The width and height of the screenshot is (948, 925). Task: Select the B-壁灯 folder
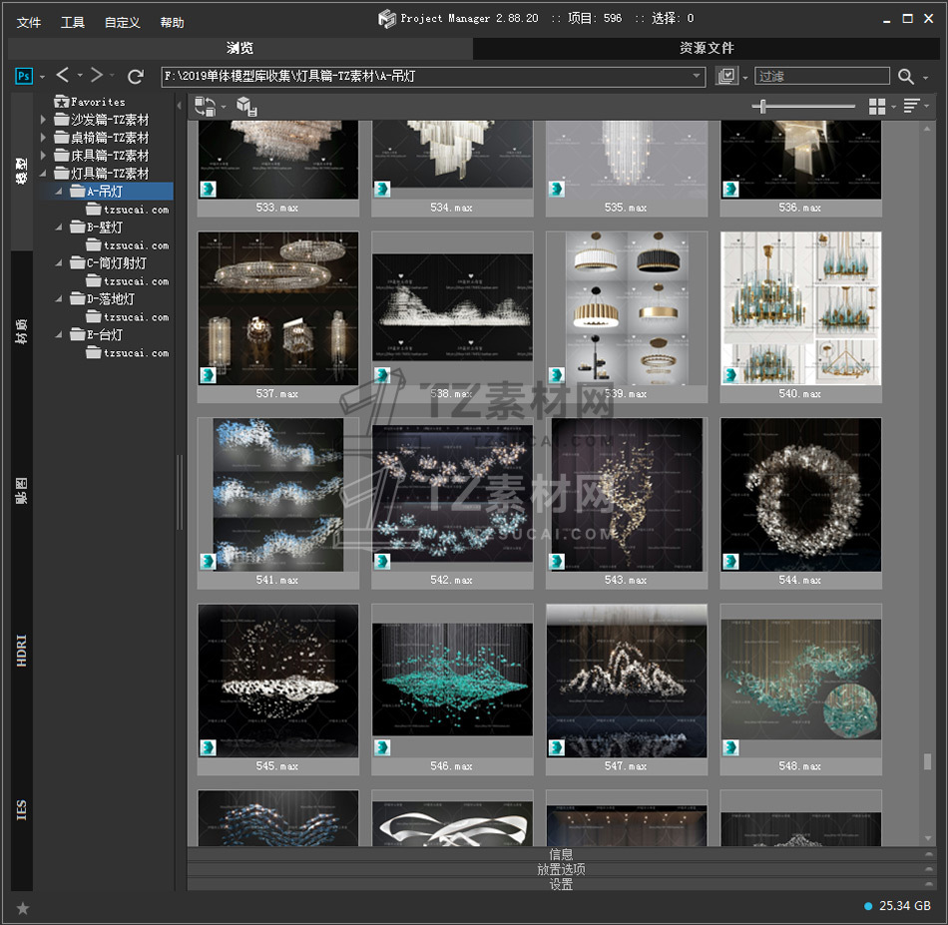click(x=105, y=228)
